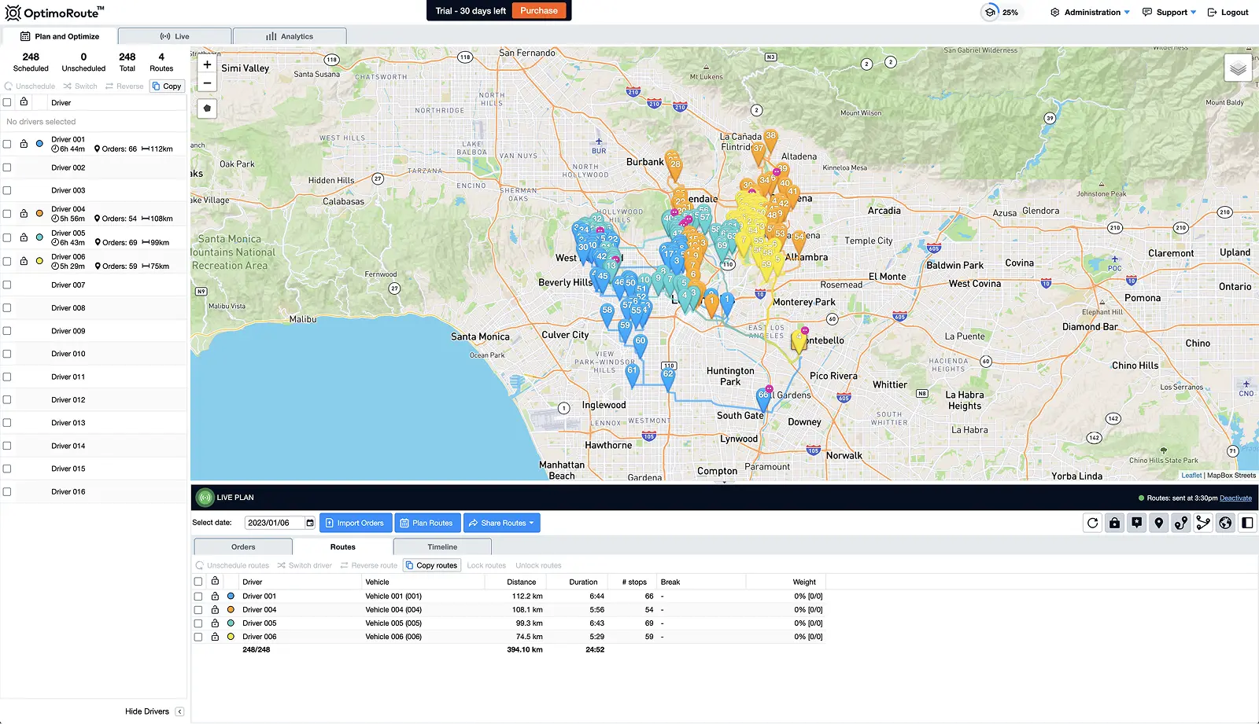Click the lock icon for Driver 004 in sidebar
The height and width of the screenshot is (724, 1259).
(x=24, y=213)
